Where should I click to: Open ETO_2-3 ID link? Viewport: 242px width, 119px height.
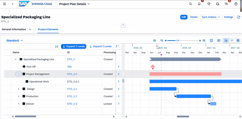tap(72, 104)
